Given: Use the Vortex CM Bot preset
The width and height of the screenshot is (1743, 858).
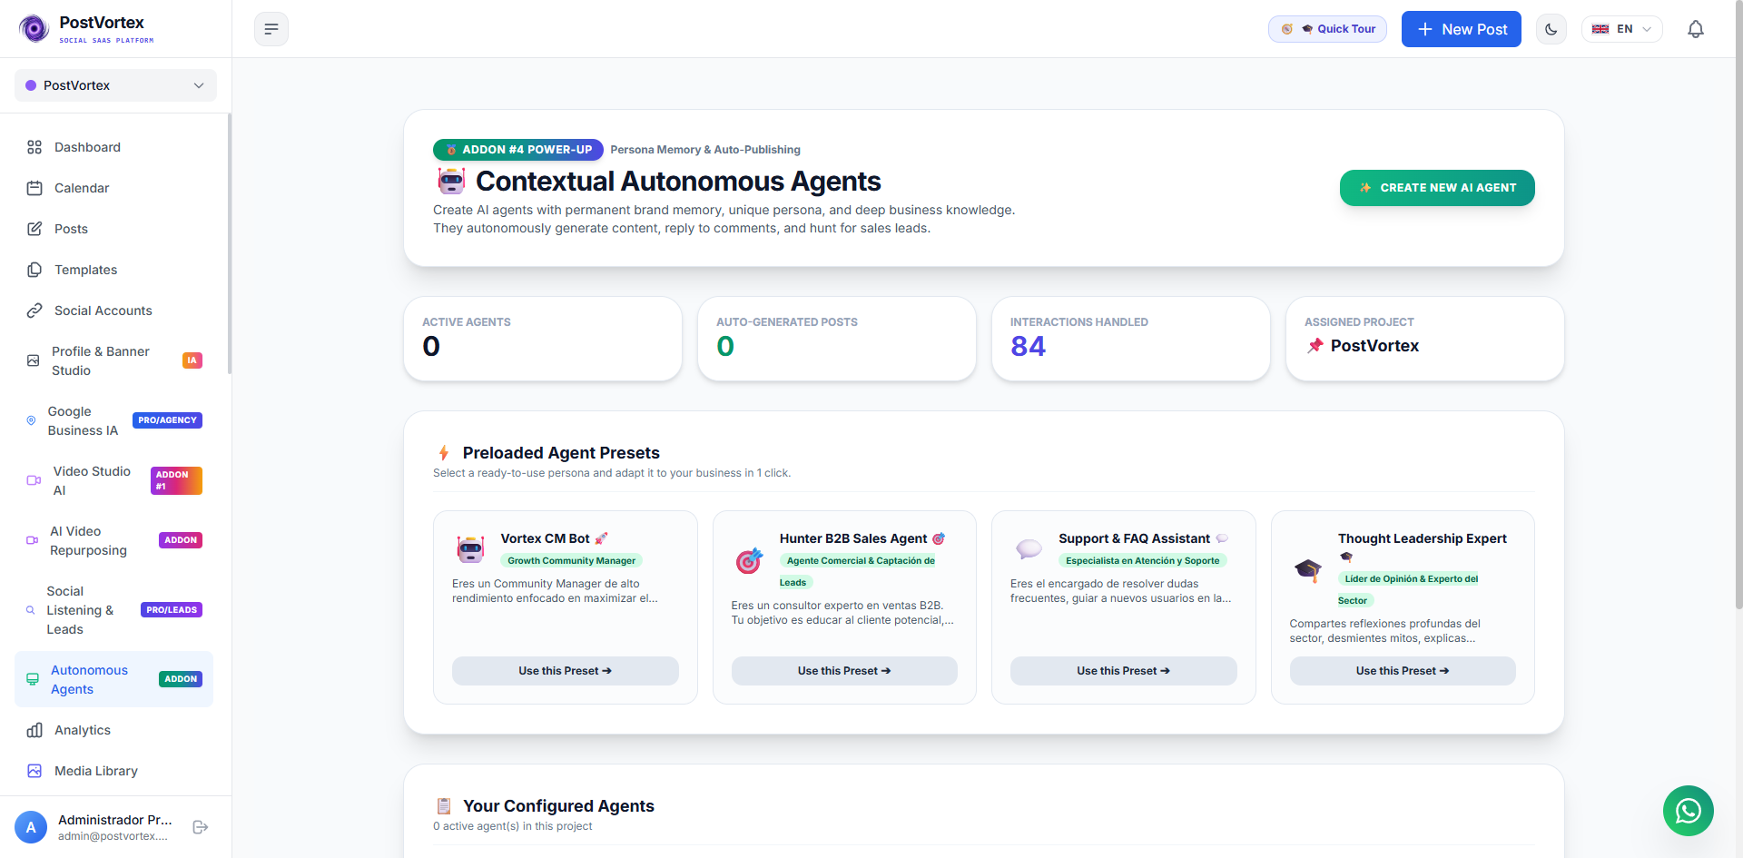Looking at the screenshot, I should click(565, 671).
